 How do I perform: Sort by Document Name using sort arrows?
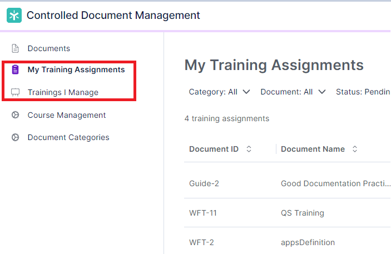355,149
